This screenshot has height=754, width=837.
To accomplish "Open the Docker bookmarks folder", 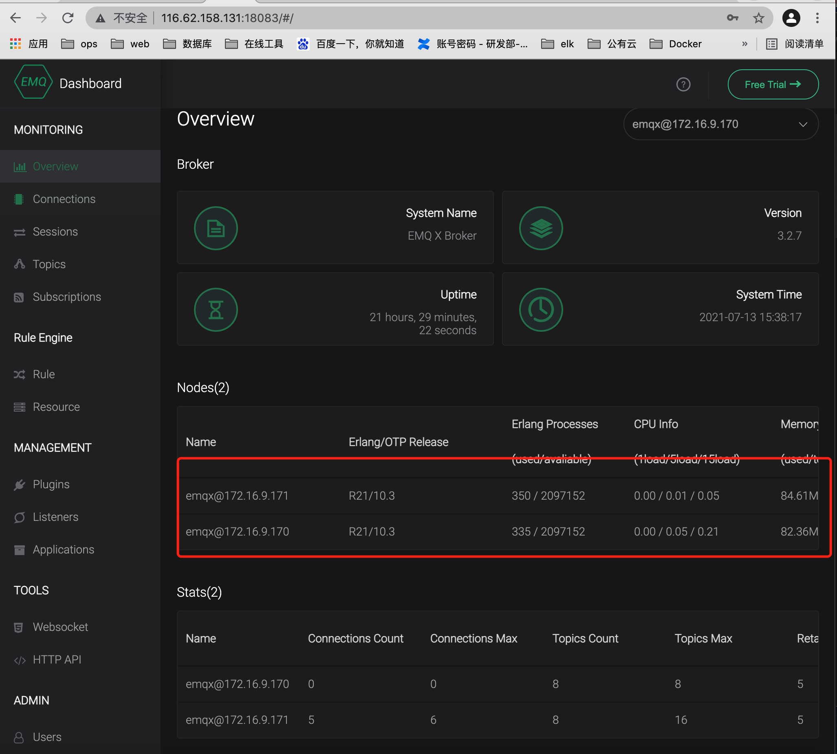I will tap(676, 44).
